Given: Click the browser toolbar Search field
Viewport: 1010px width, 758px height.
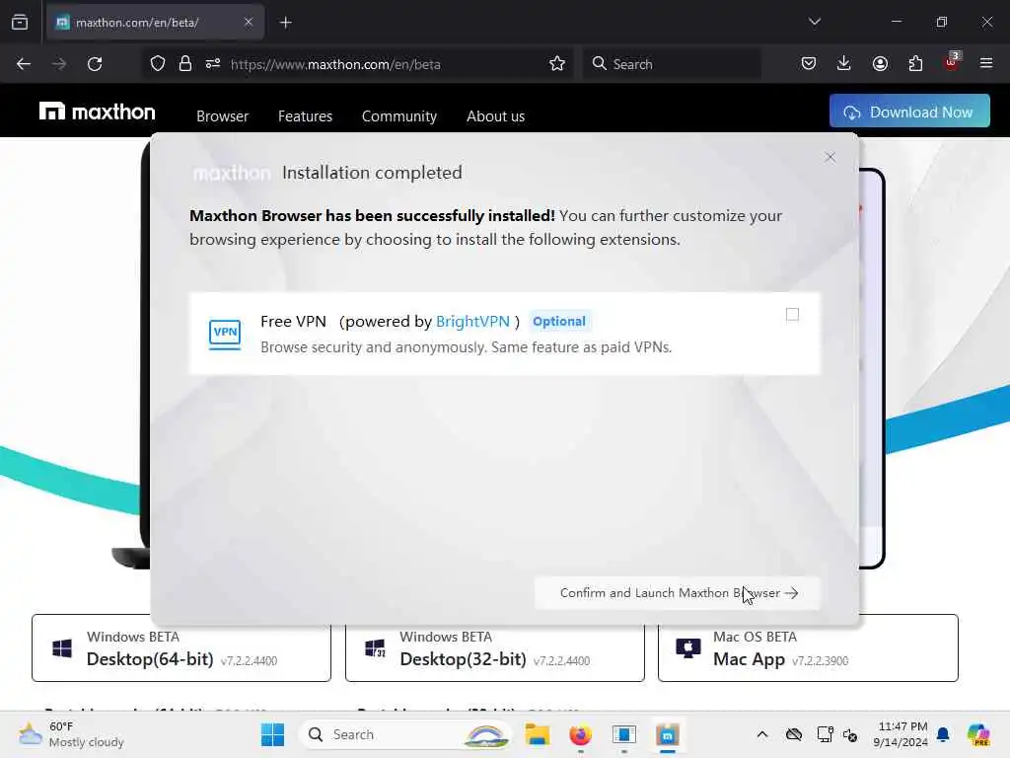Looking at the screenshot, I should point(672,64).
